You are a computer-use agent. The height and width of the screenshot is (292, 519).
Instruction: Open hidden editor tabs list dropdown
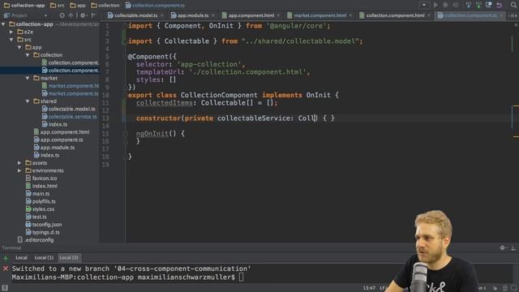pos(512,15)
